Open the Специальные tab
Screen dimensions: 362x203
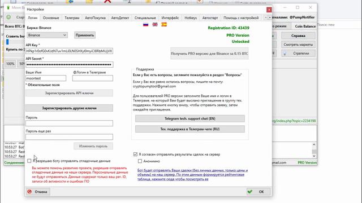(x=145, y=17)
